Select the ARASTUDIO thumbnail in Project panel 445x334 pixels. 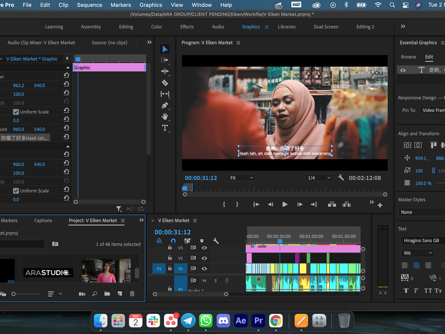click(48, 273)
